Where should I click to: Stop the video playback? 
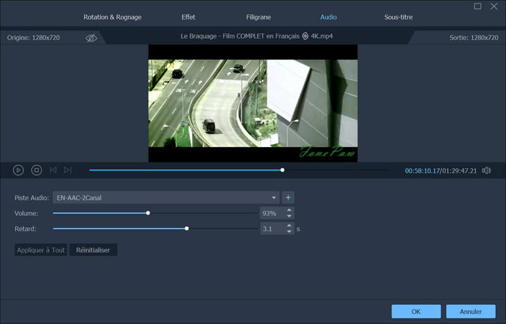(37, 170)
